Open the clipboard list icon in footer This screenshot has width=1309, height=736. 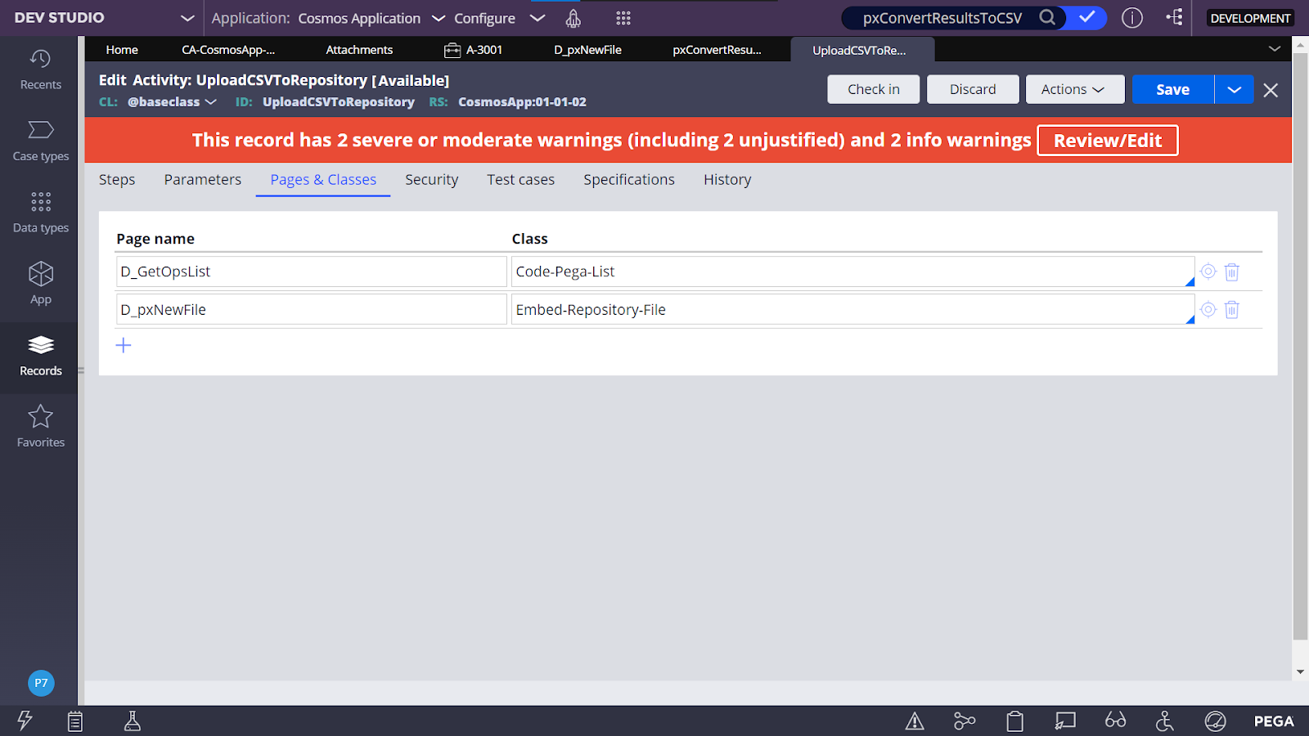(x=75, y=720)
